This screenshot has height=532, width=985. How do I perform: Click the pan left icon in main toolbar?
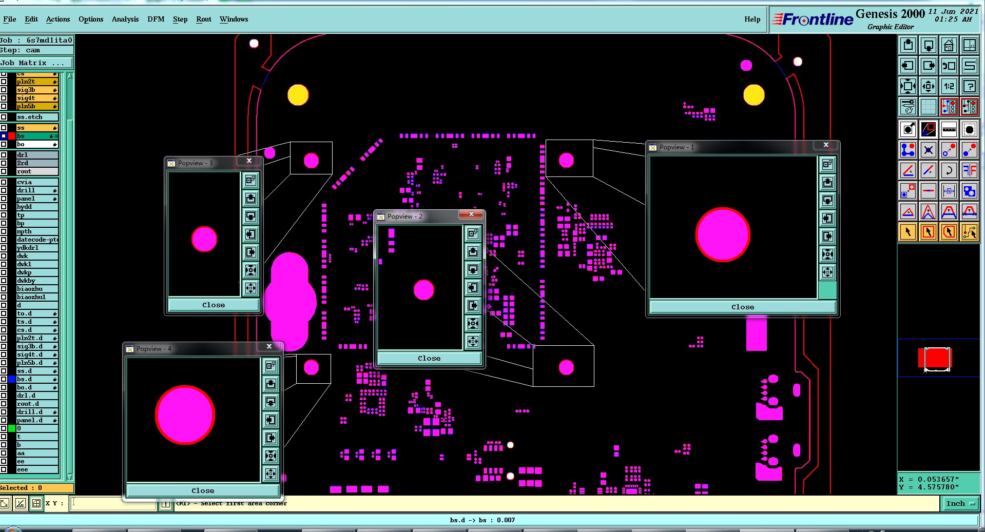click(908, 66)
